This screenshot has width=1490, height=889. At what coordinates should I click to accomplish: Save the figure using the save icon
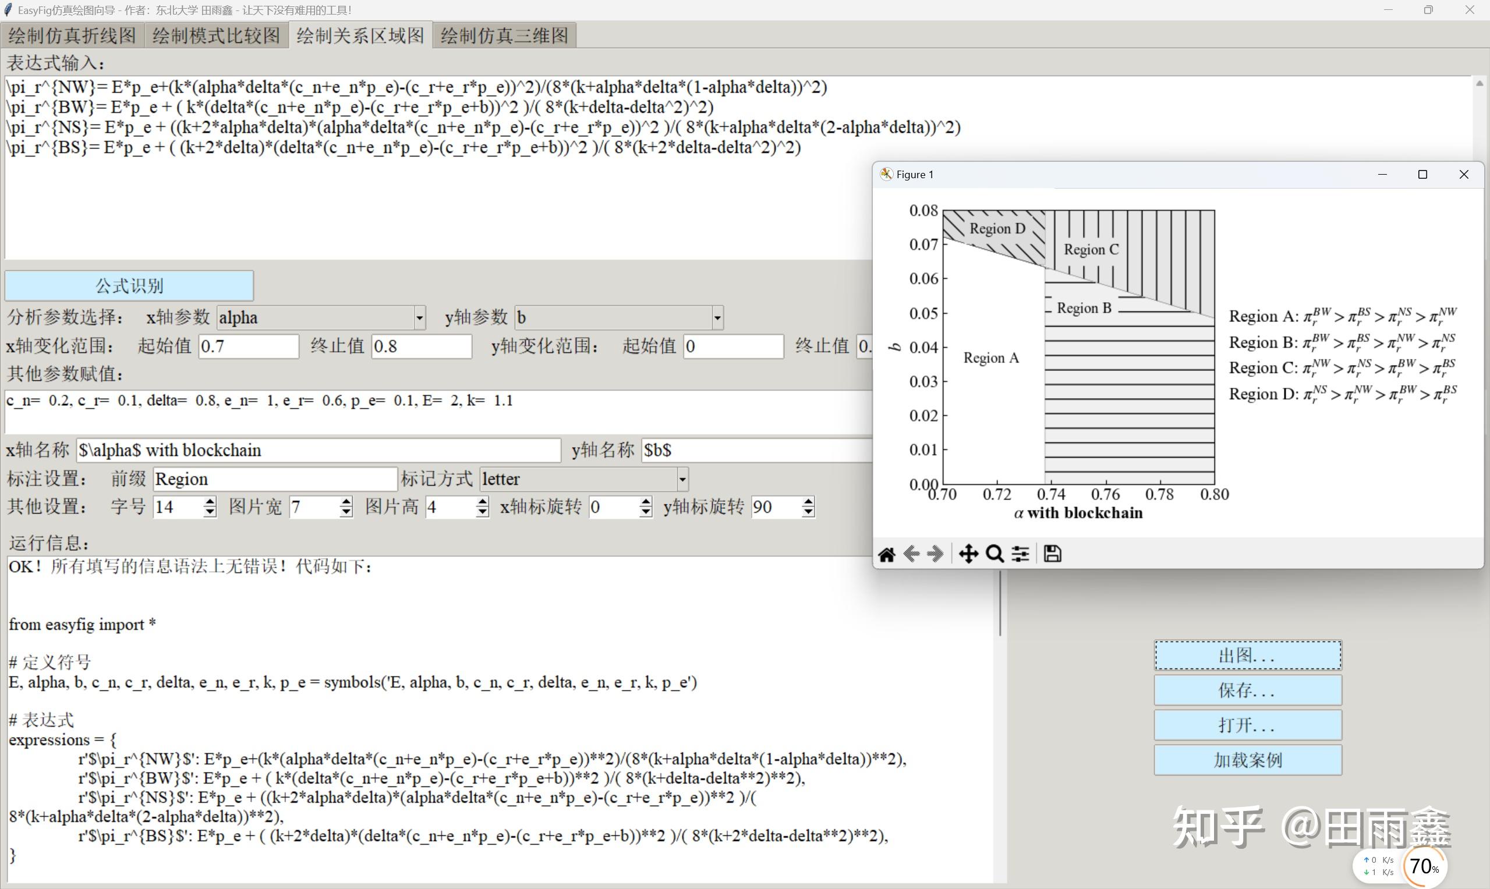(1053, 554)
